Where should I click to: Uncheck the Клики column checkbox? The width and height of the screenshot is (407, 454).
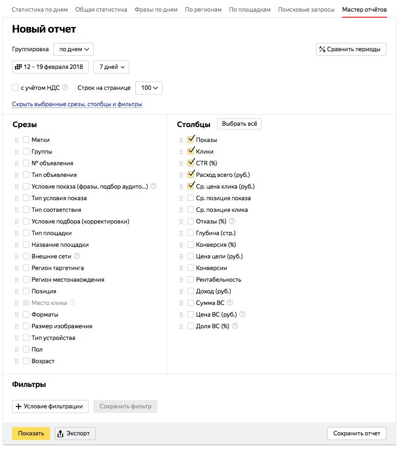(x=190, y=151)
